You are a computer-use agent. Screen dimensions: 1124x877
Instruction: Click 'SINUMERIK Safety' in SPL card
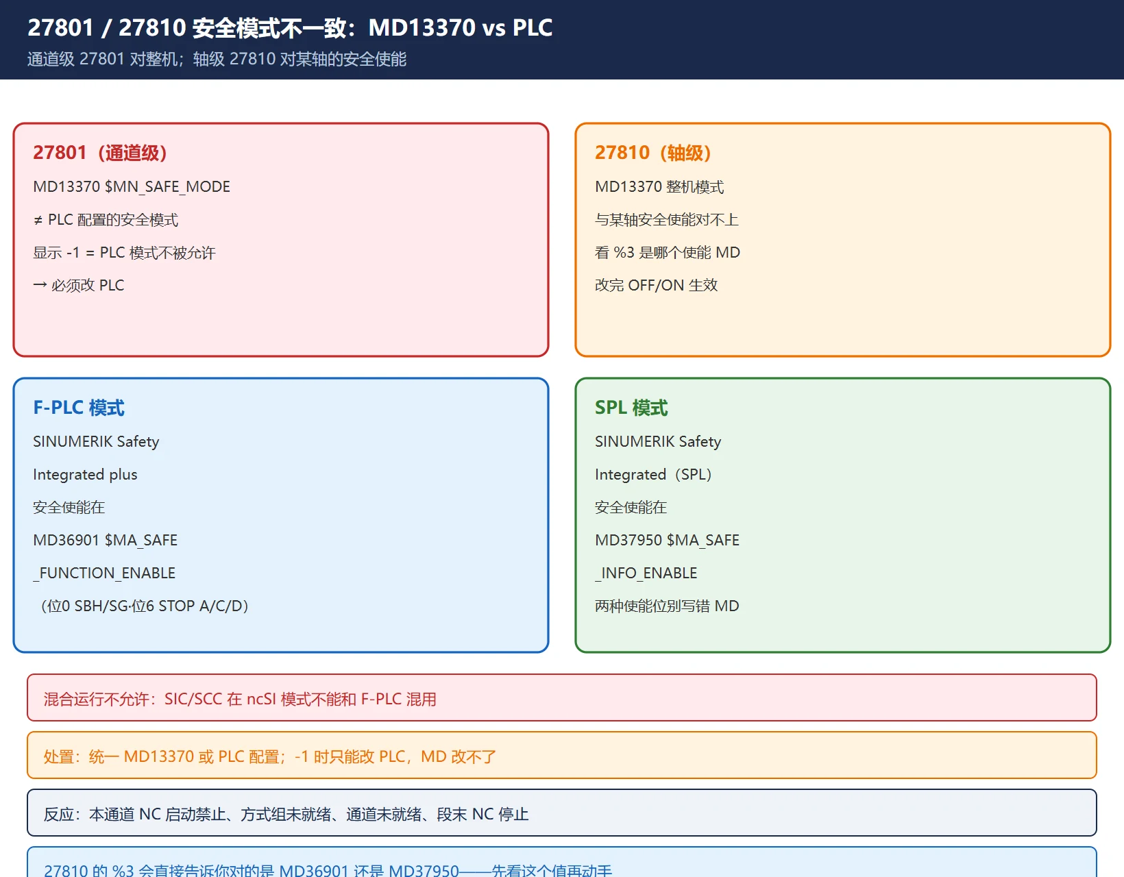coord(658,441)
